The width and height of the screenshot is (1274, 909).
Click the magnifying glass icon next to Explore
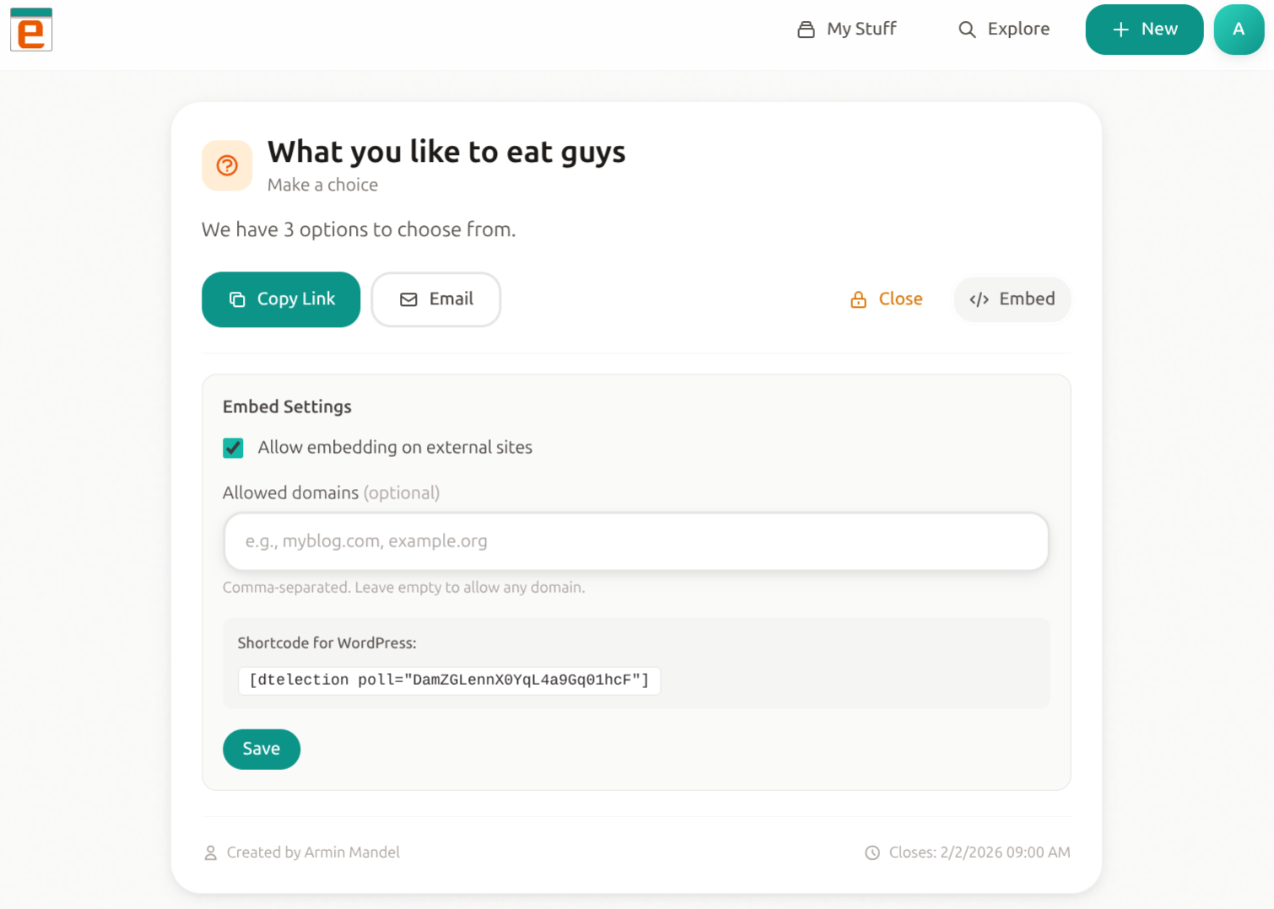tap(967, 29)
